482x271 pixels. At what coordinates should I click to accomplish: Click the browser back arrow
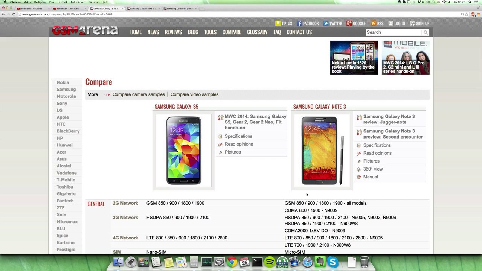click(3, 14)
